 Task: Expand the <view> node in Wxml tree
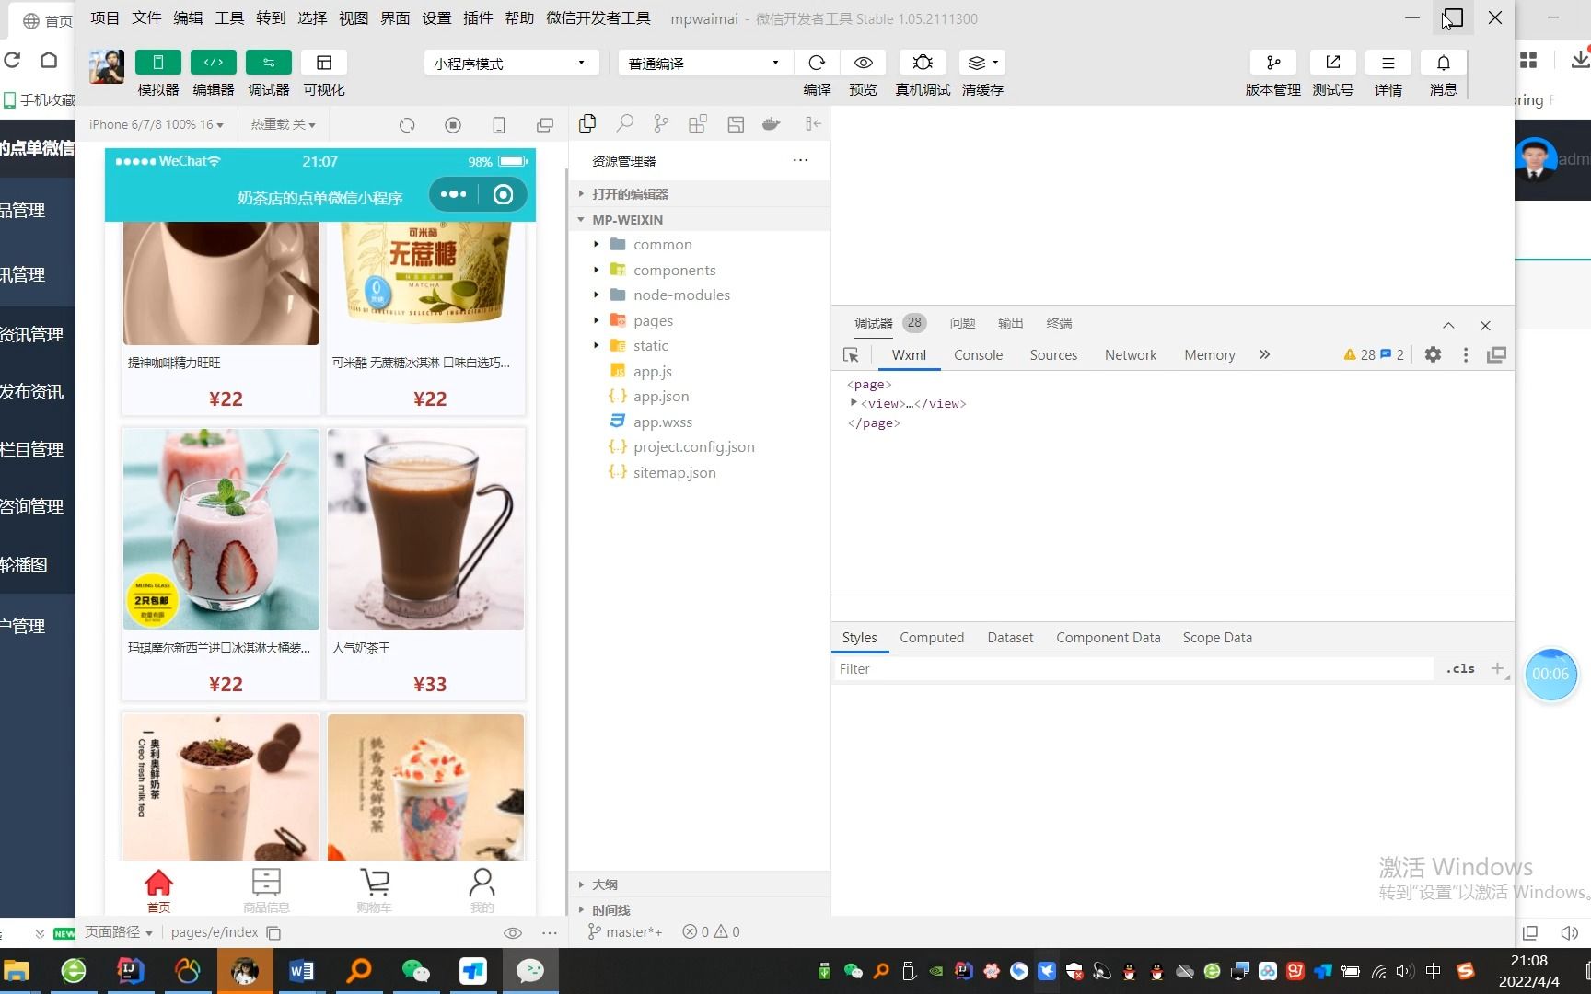click(854, 402)
